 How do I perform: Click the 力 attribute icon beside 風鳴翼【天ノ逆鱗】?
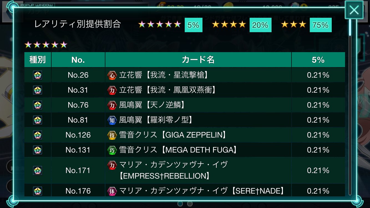pos(112,105)
